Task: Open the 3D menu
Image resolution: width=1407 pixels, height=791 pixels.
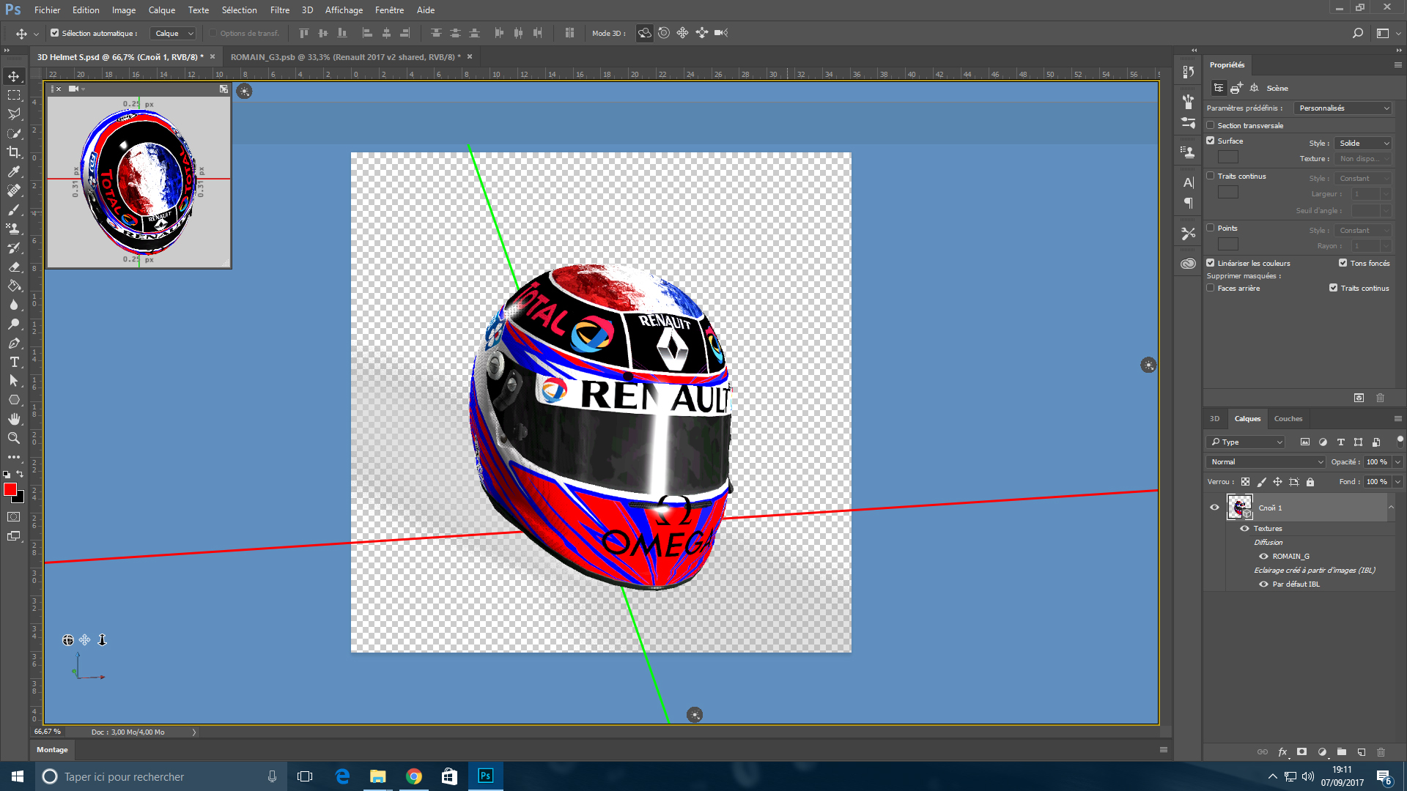Action: [x=307, y=10]
